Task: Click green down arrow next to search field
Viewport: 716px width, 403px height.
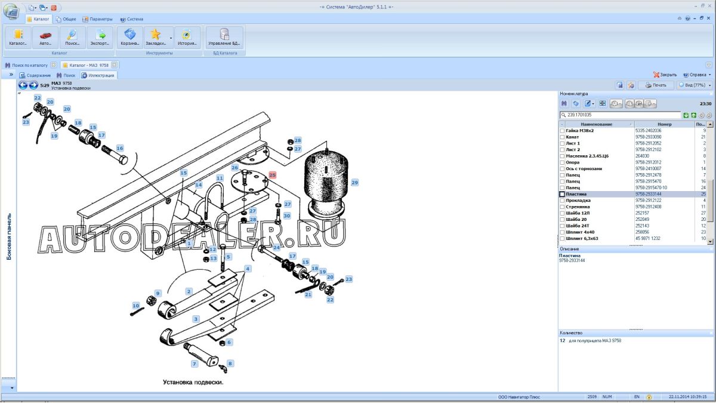Action: pyautogui.click(x=686, y=115)
